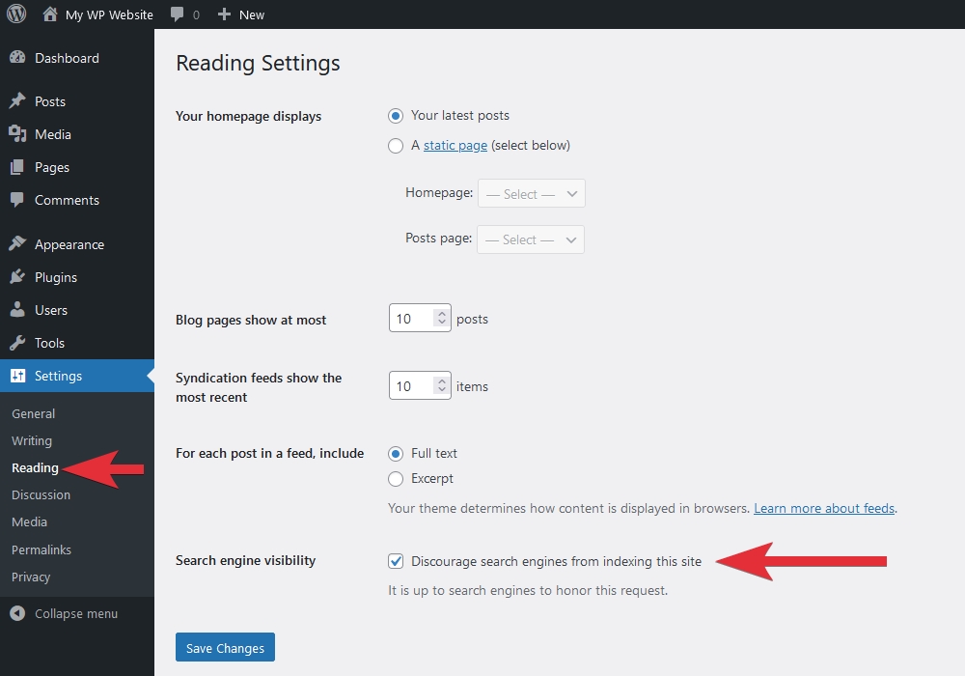Image resolution: width=965 pixels, height=676 pixels.
Task: Click the 'Blog pages show at most' number field
Action: (x=413, y=319)
